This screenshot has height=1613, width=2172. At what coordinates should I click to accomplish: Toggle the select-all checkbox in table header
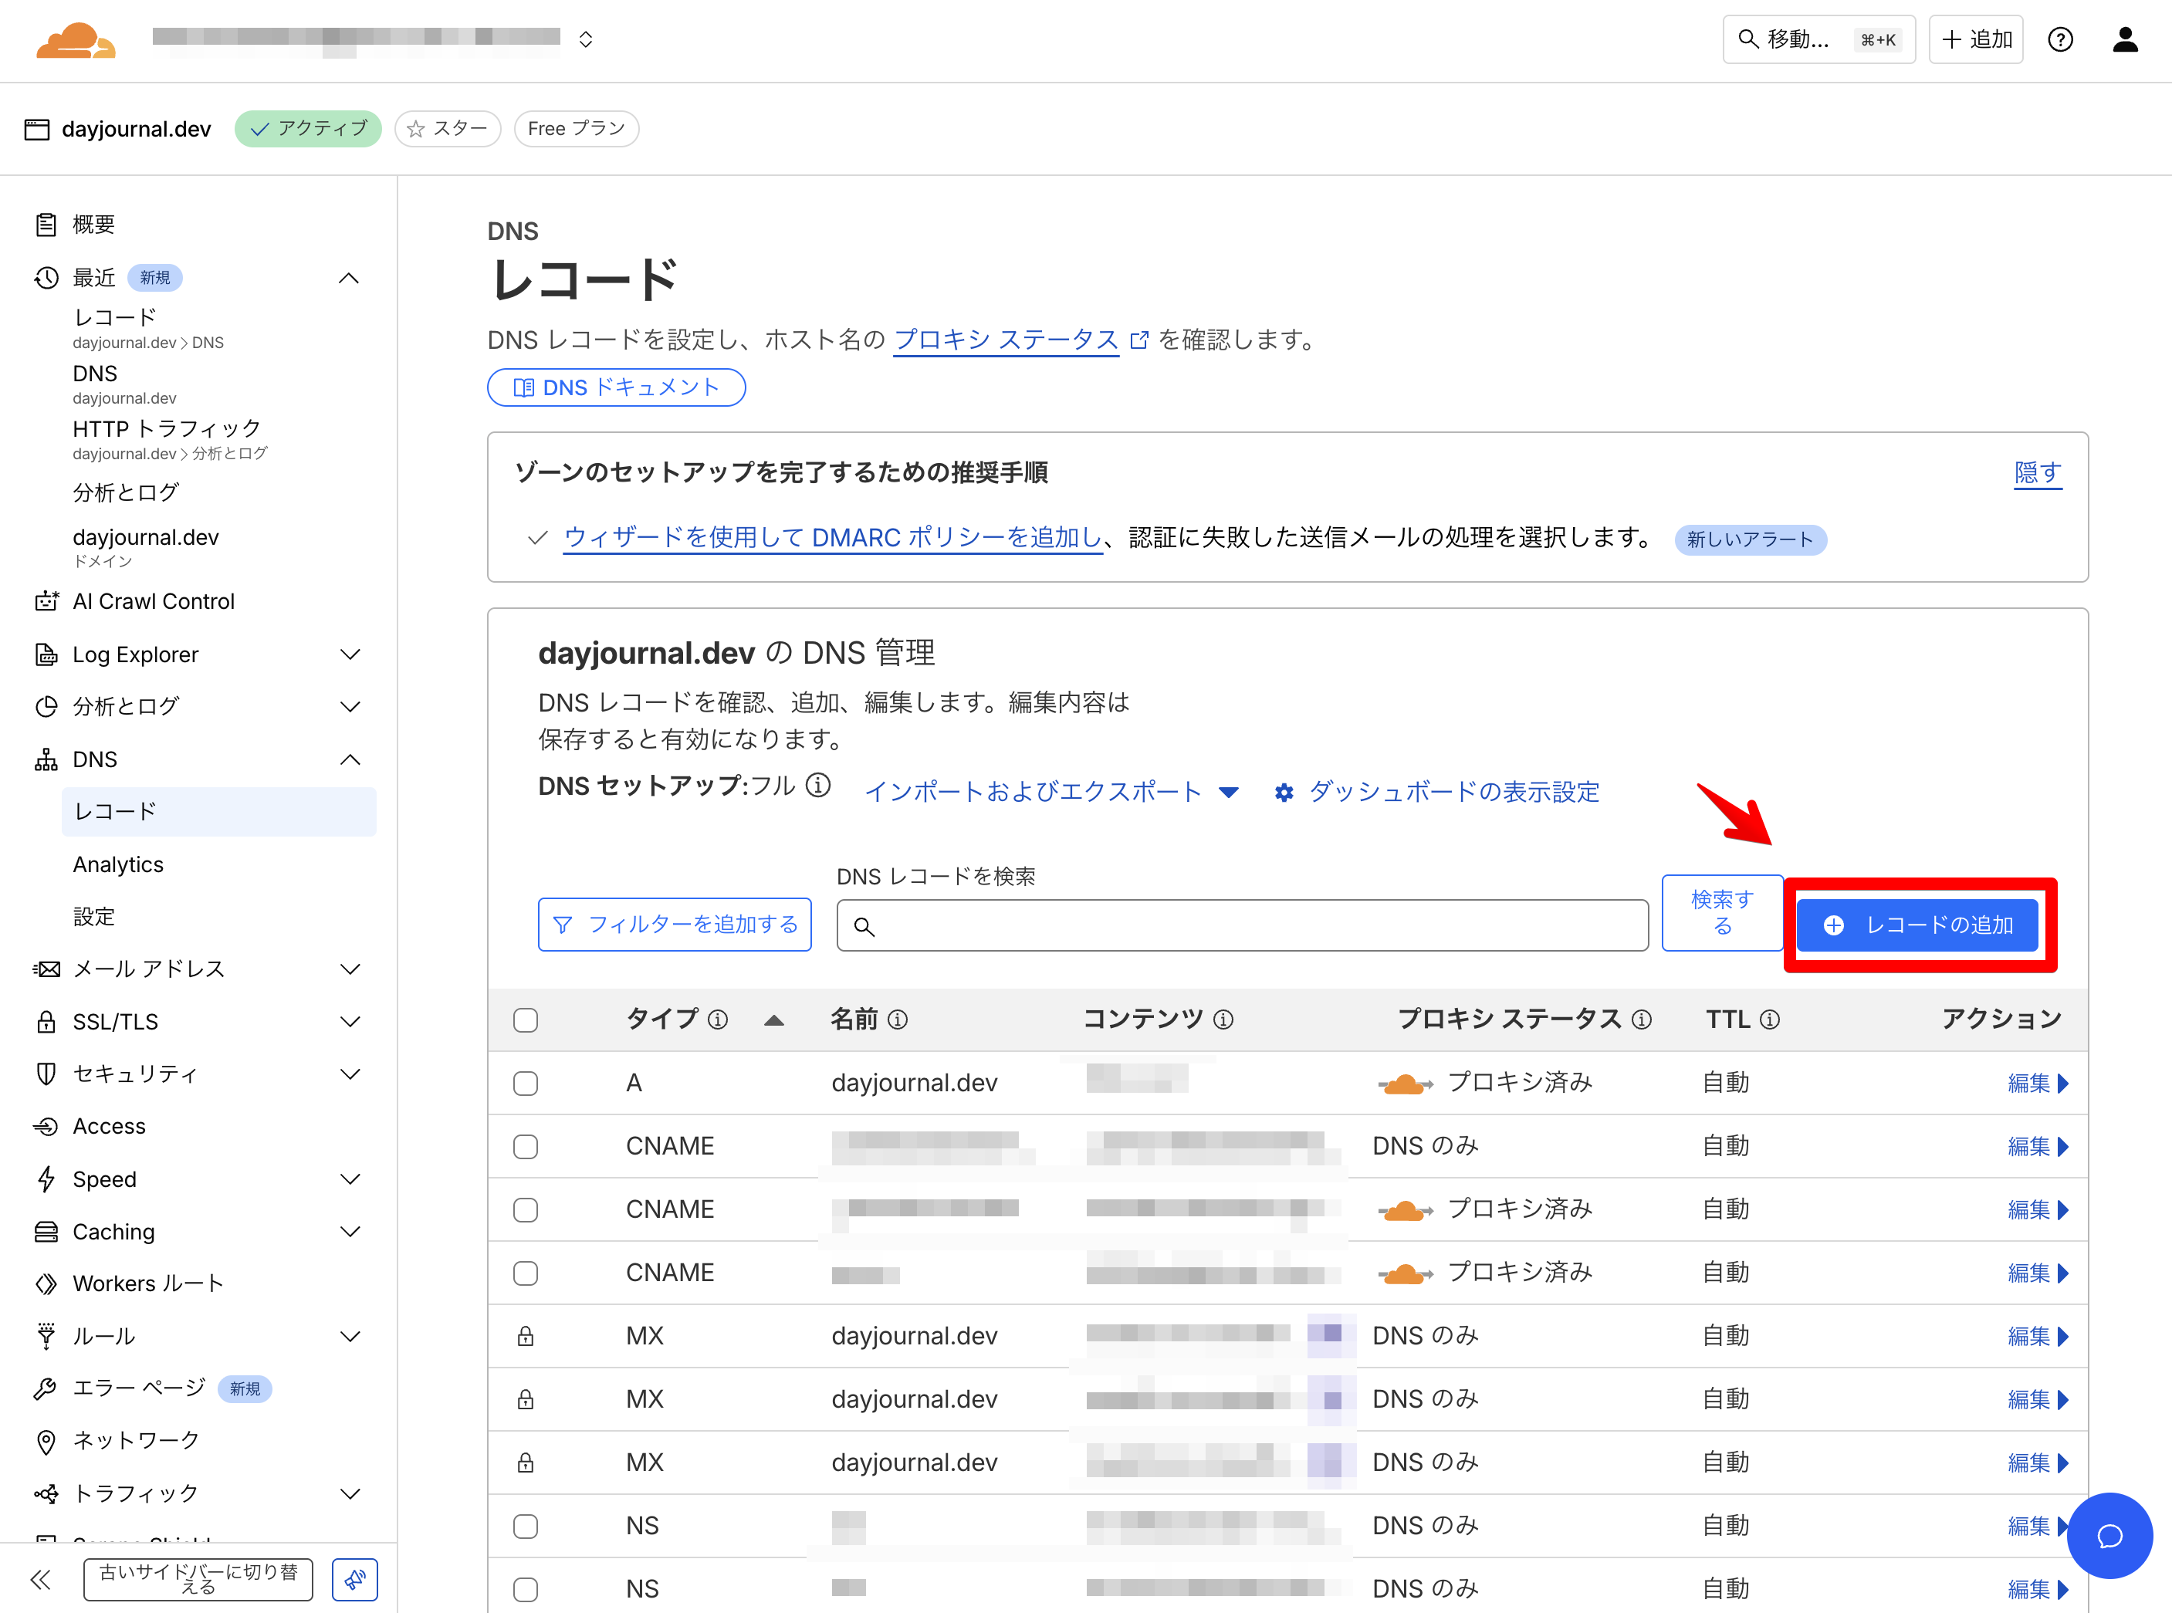click(x=526, y=1020)
